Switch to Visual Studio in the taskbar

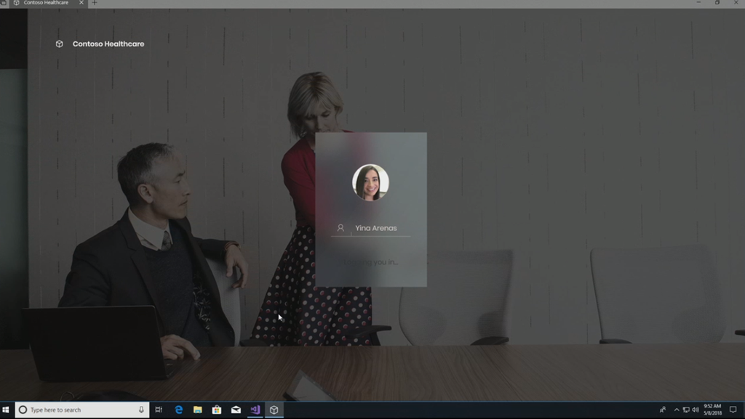coord(255,410)
